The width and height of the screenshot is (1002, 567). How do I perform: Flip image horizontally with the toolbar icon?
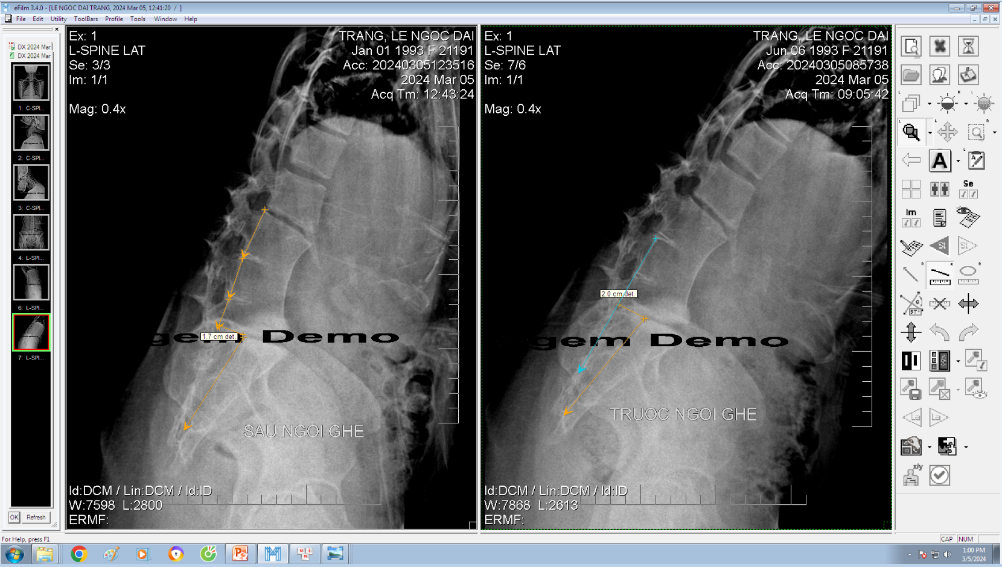tap(968, 303)
